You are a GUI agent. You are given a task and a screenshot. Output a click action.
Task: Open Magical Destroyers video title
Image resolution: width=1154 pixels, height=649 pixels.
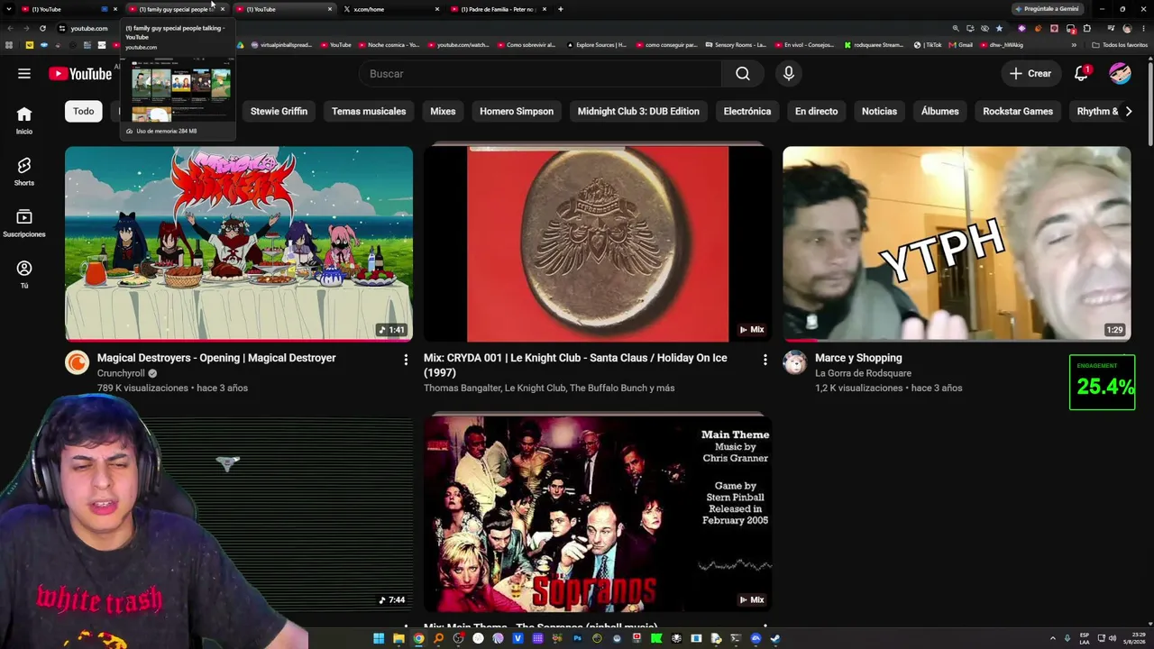coord(216,358)
